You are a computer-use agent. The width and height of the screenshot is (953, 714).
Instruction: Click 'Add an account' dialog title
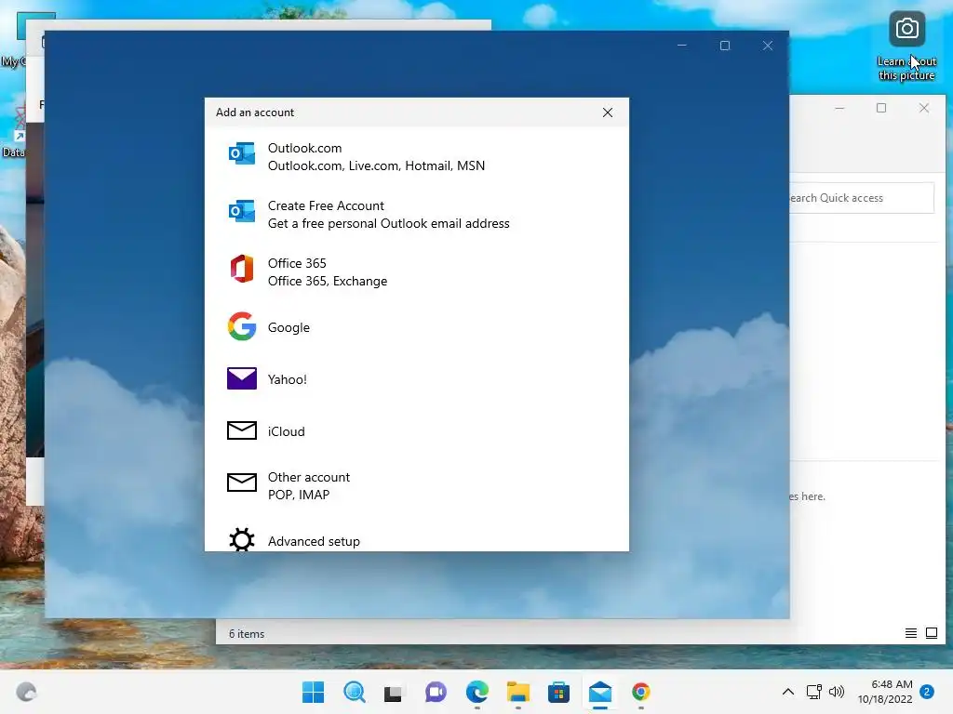tap(255, 112)
